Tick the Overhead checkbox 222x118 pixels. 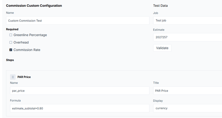[x=11, y=42]
